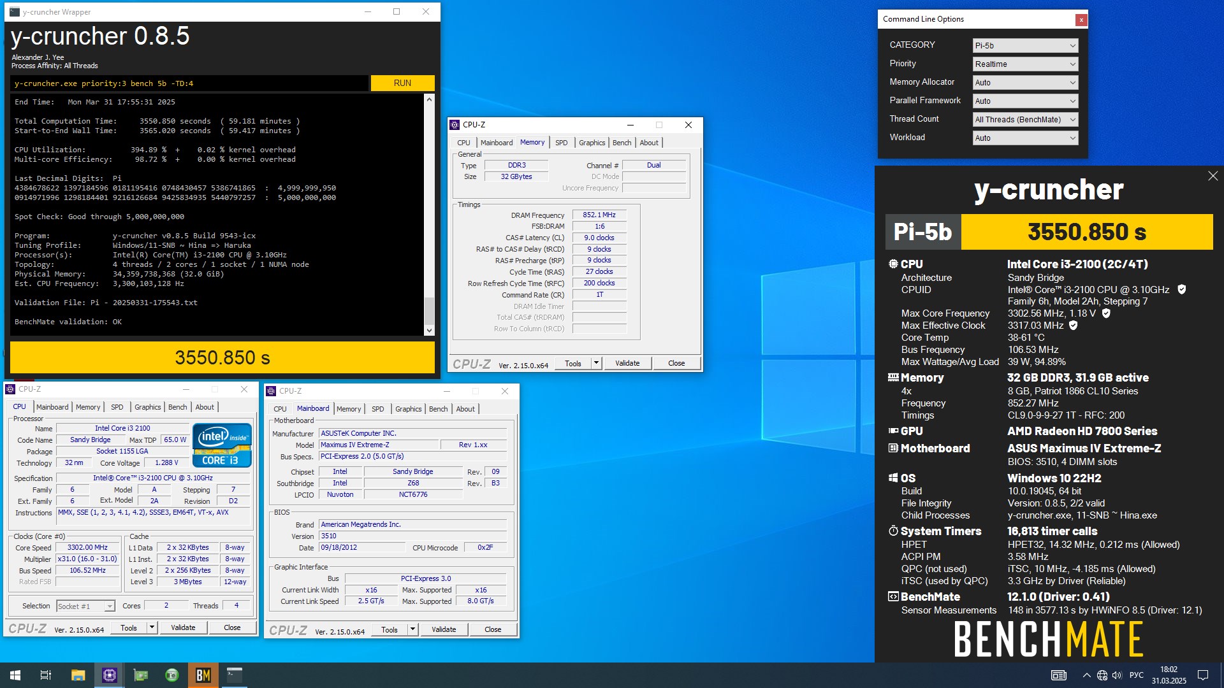The width and height of the screenshot is (1224, 688).
Task: Click the yellow 3550.850 s result bar in the y-cruncher Wrapper window
Action: [x=222, y=357]
